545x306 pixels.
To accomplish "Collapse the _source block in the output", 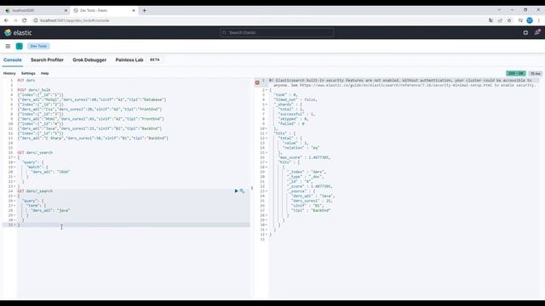I will (267, 191).
